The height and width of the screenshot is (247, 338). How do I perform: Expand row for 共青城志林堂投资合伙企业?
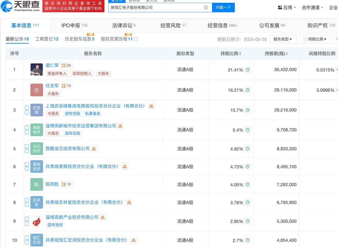click(27, 203)
